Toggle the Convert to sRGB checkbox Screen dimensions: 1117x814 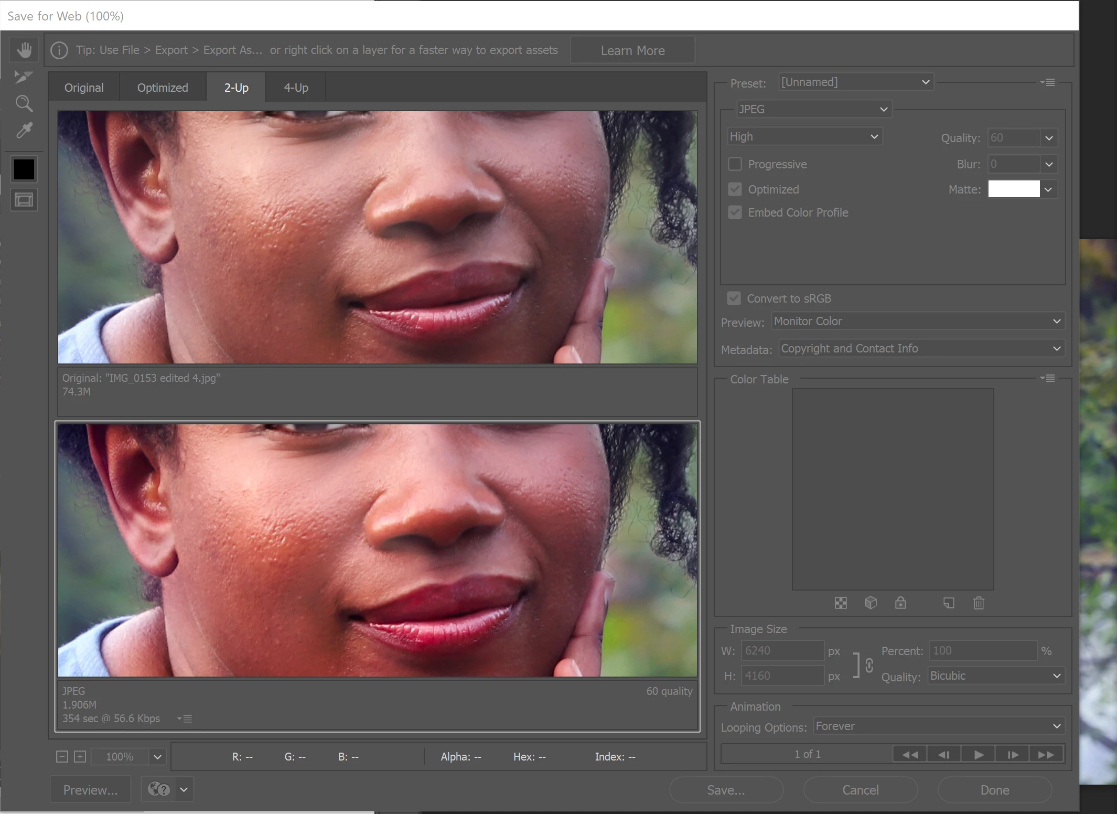[x=734, y=298]
